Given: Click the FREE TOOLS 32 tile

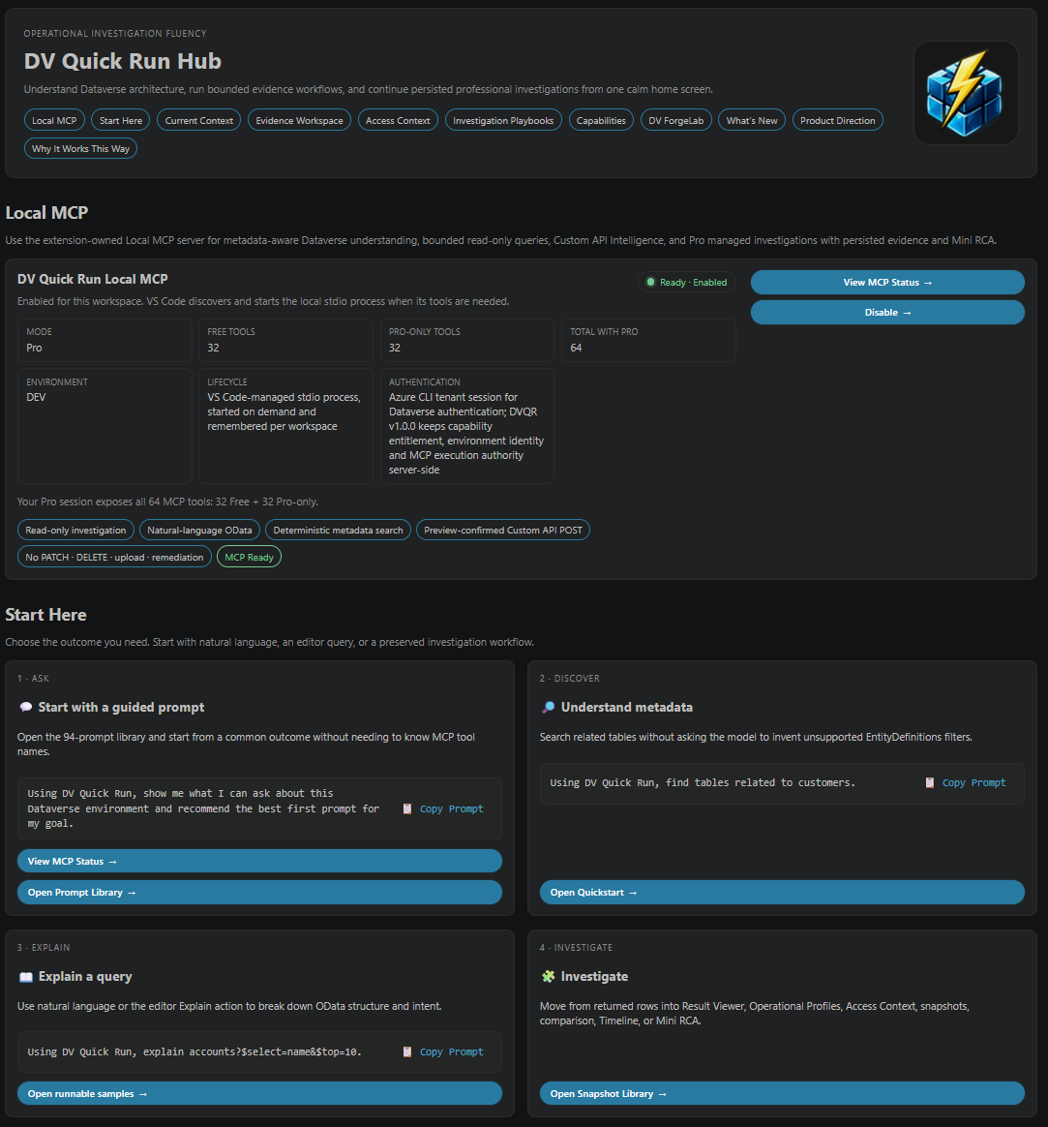Looking at the screenshot, I should click(x=285, y=340).
